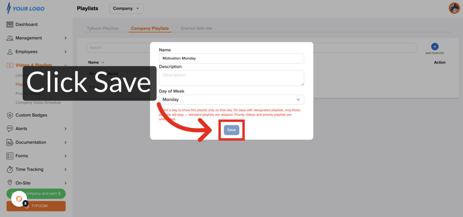Click the playlist Name input field

(x=231, y=58)
